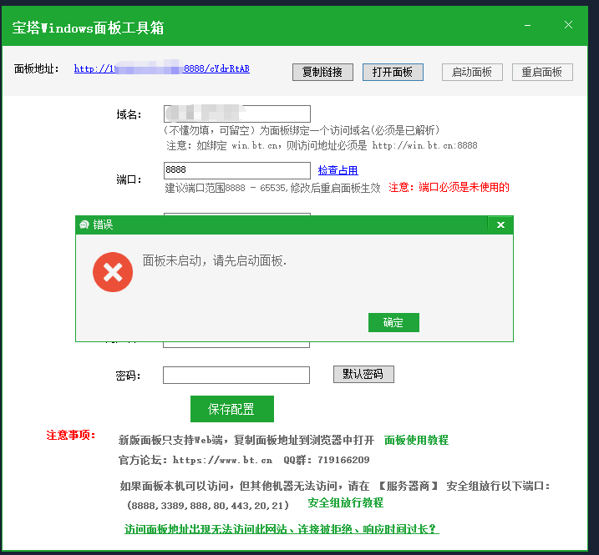This screenshot has width=599, height=555.
Task: Click the 检查占用 link
Action: click(338, 170)
